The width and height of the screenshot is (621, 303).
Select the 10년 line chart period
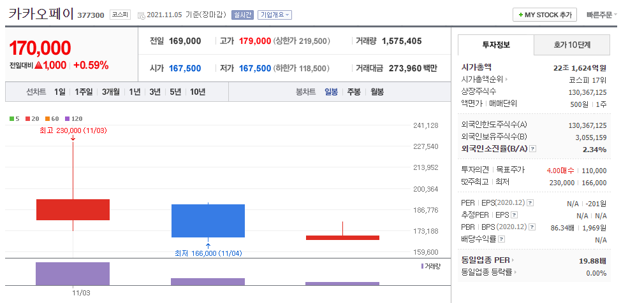pyautogui.click(x=198, y=92)
